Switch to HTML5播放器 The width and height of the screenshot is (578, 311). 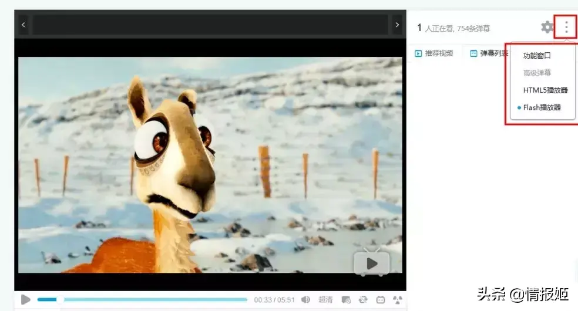pyautogui.click(x=545, y=90)
